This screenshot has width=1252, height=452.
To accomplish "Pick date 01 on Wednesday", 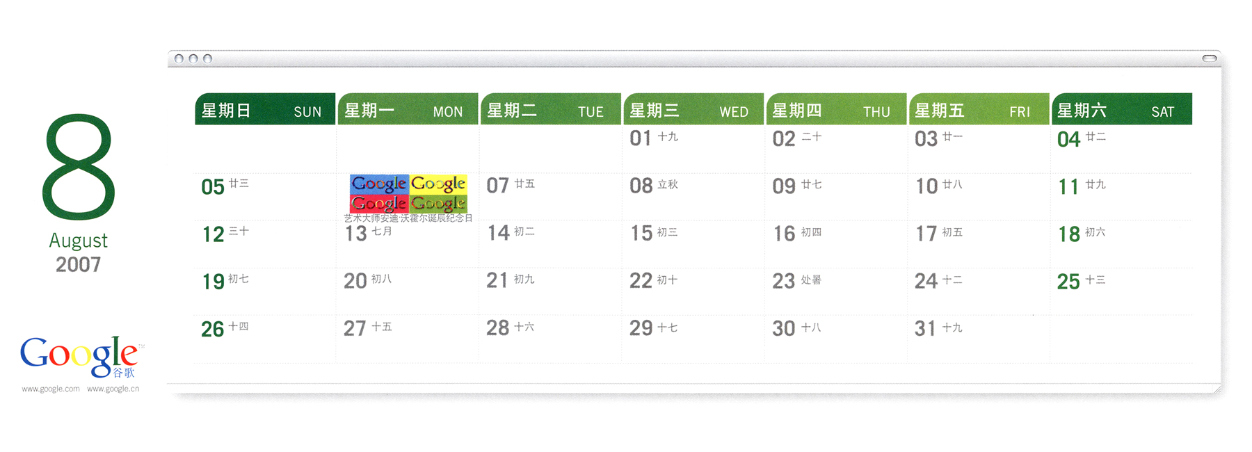I will 641,138.
